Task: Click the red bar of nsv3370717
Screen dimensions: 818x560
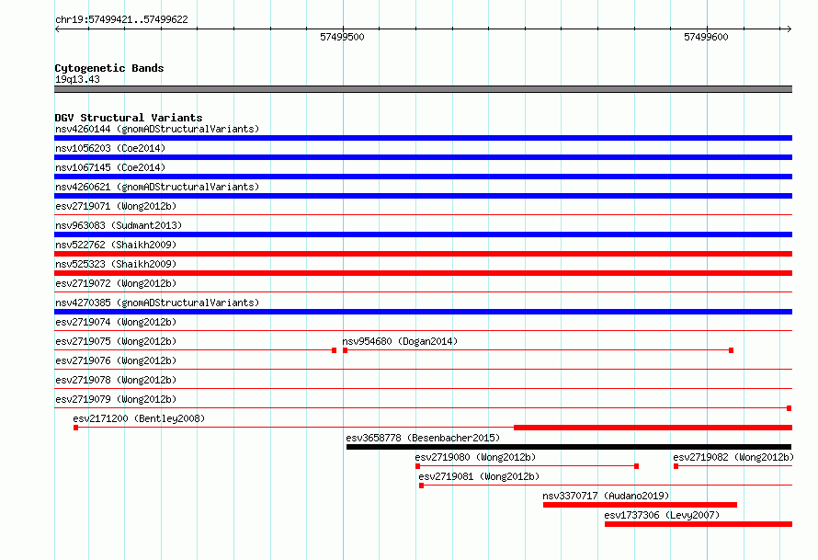Action: click(x=640, y=505)
